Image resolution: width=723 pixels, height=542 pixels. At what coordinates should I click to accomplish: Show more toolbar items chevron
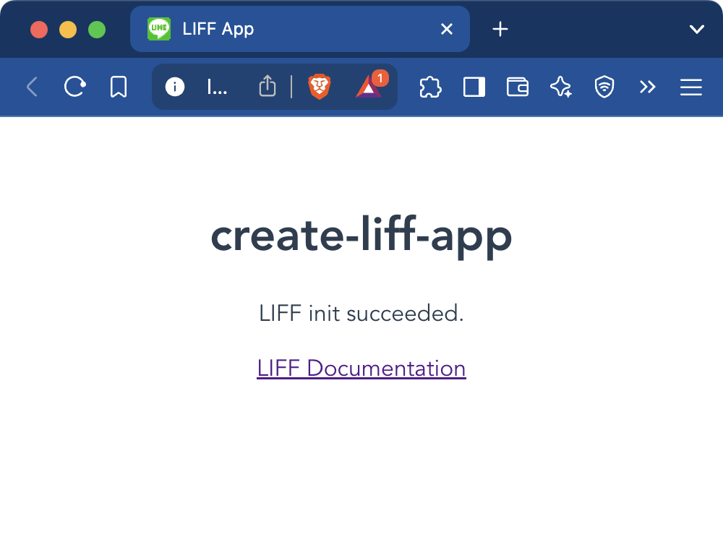[647, 87]
